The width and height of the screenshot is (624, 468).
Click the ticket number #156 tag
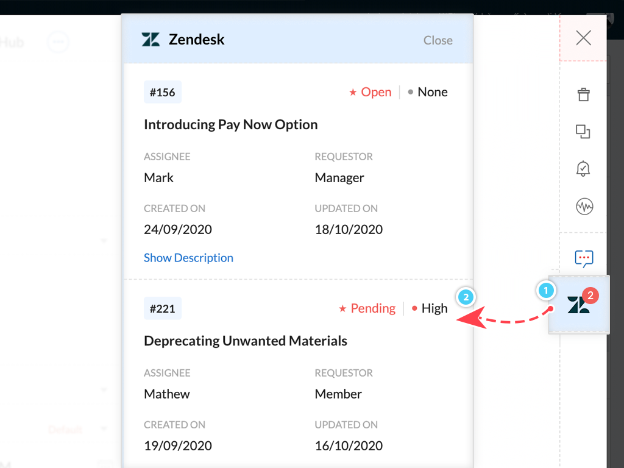click(162, 93)
